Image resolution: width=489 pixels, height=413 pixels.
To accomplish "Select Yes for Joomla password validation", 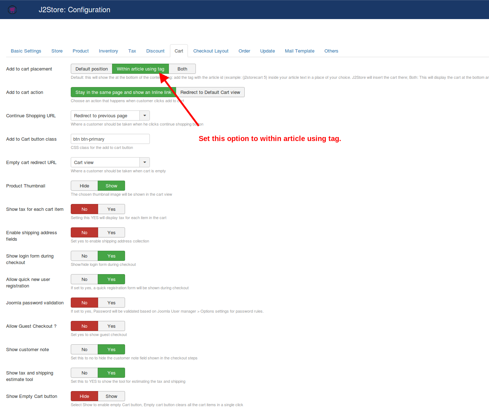I will [x=111, y=303].
